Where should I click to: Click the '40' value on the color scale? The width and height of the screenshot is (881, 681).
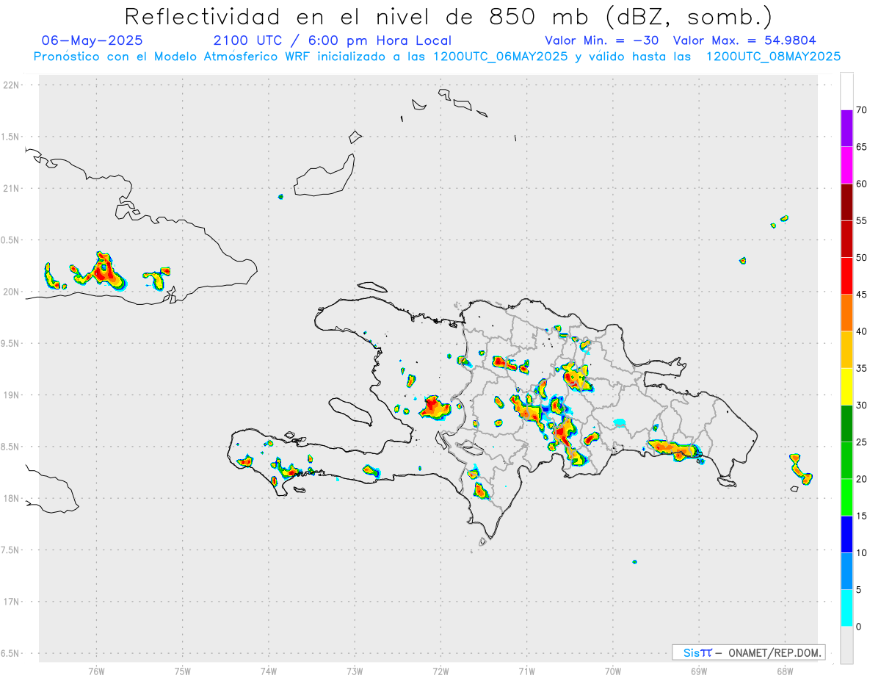[x=862, y=331]
